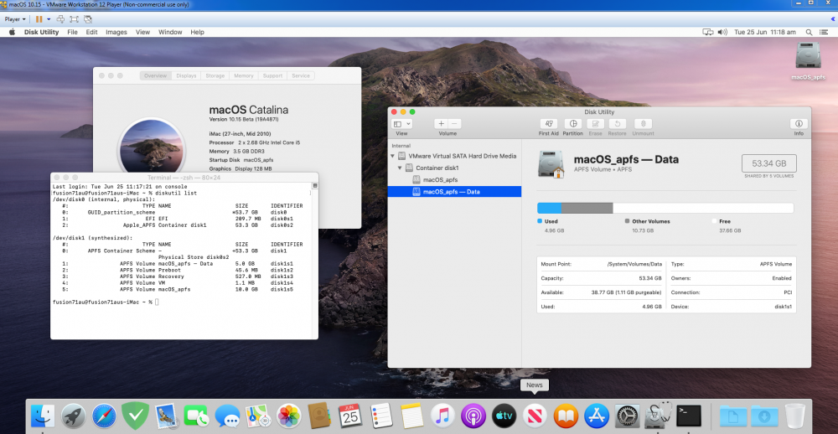The width and height of the screenshot is (838, 434).
Task: Open Calendar showing 25 in the Dock
Action: [350, 416]
